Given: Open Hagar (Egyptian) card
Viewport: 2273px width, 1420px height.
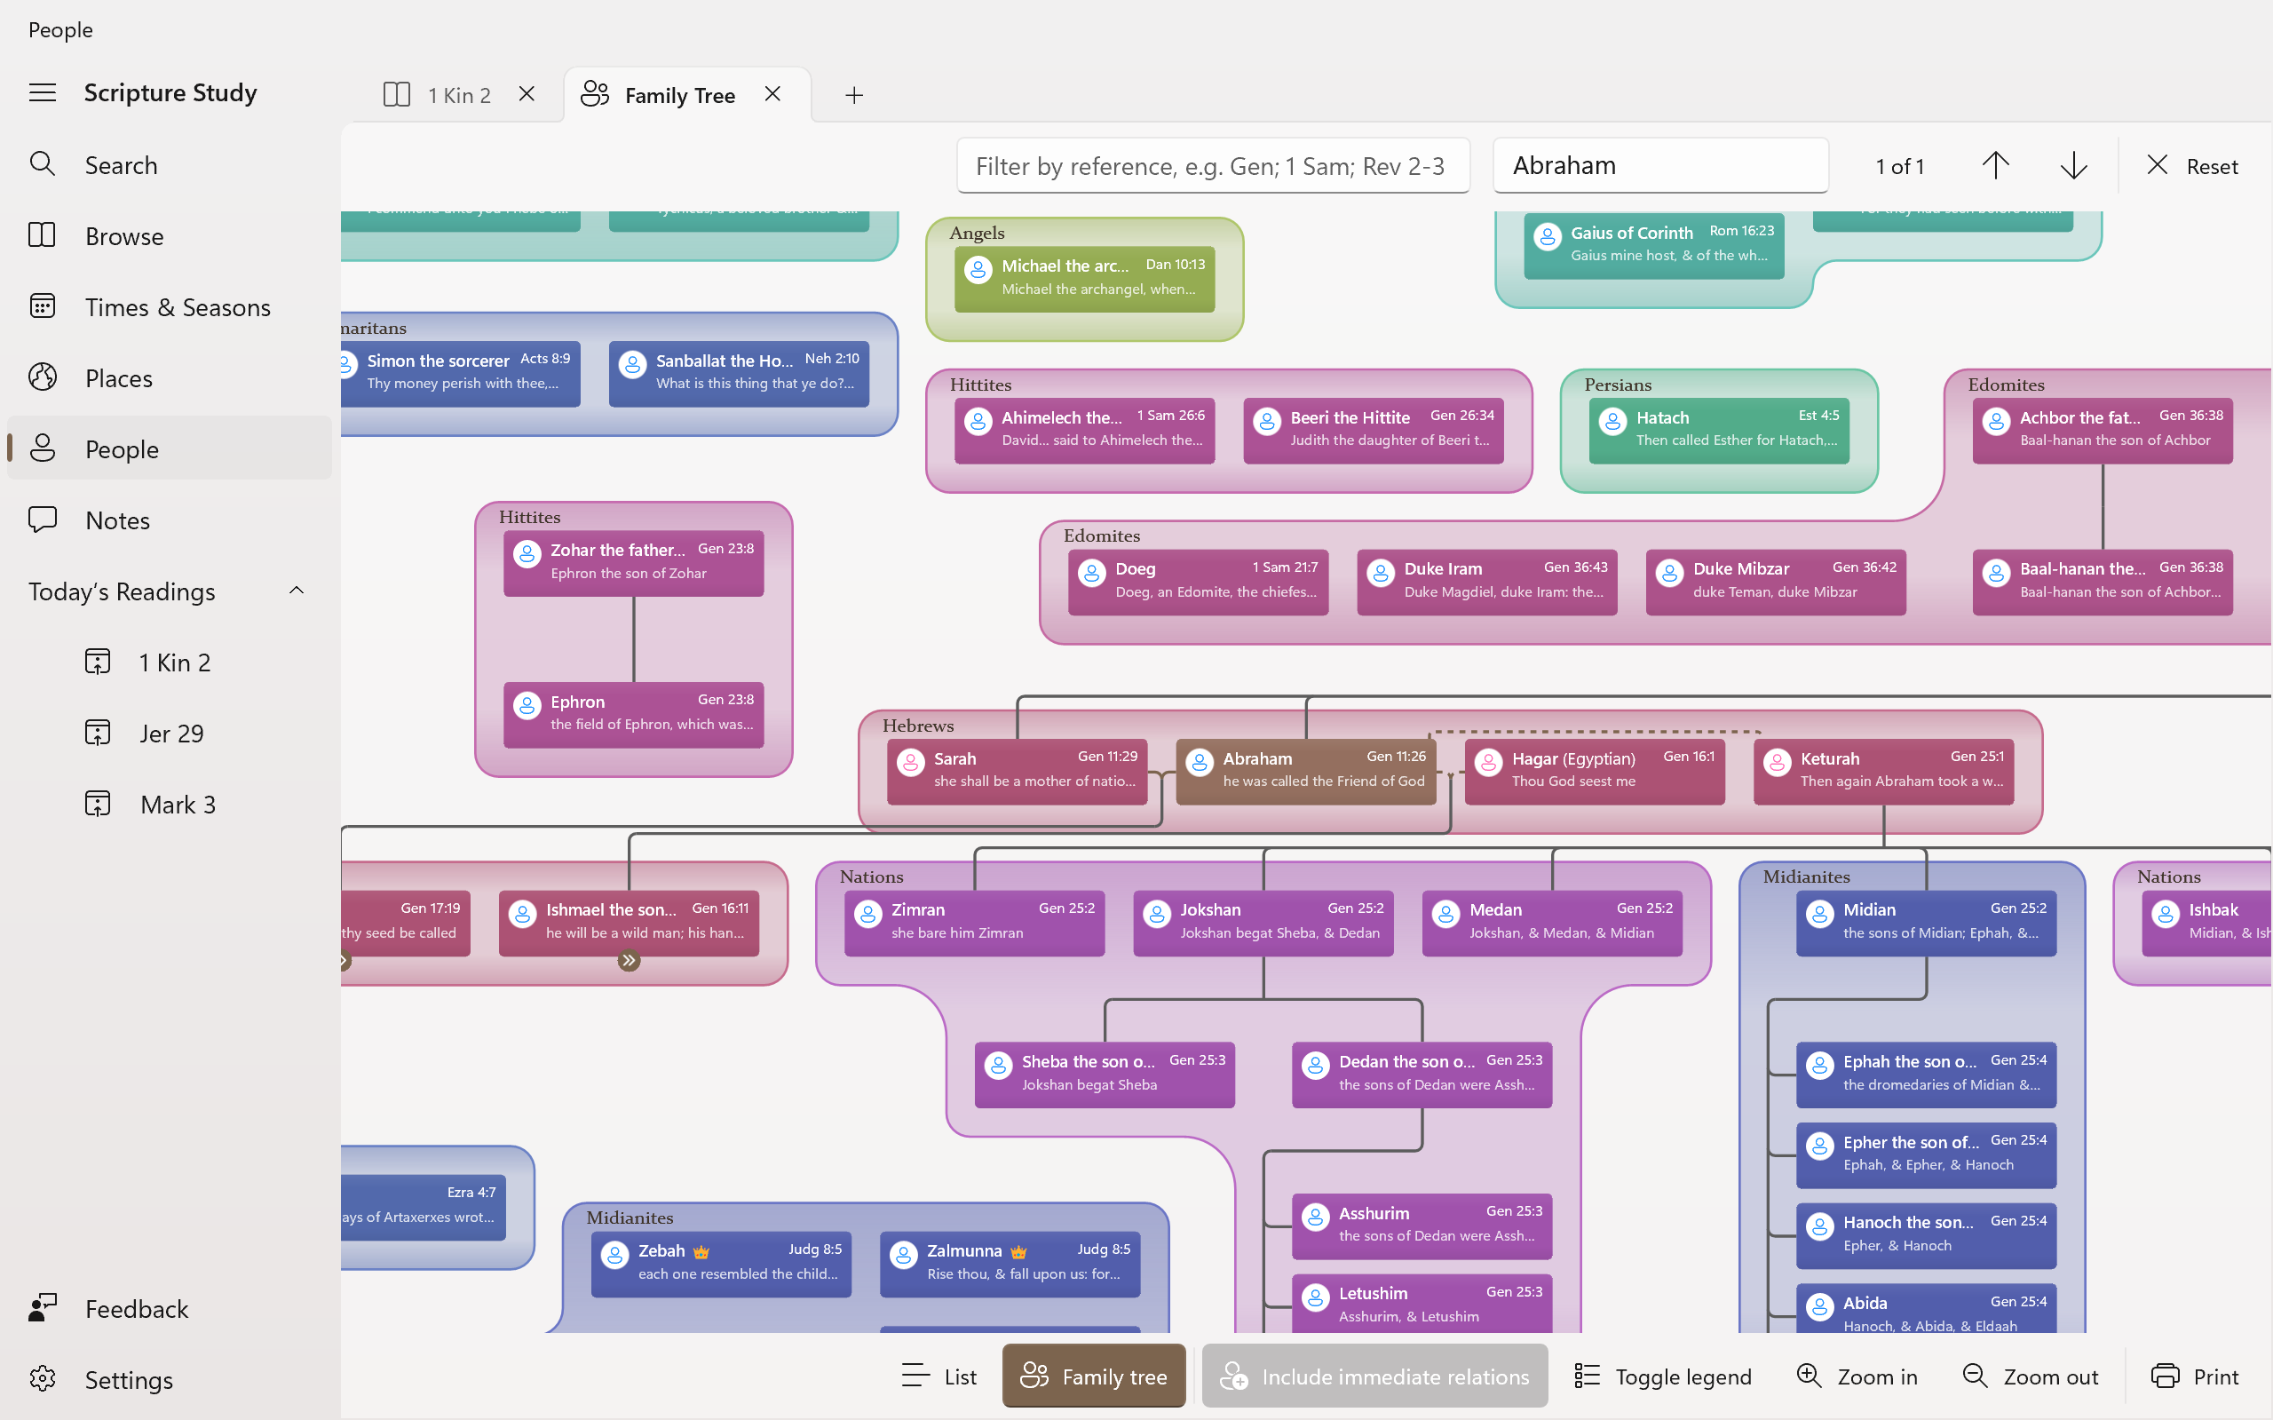Looking at the screenshot, I should tap(1594, 771).
